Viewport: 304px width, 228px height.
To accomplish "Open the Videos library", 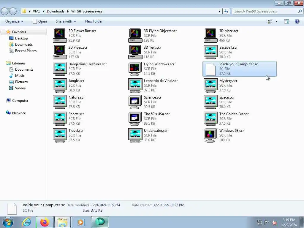I will (x=20, y=88).
